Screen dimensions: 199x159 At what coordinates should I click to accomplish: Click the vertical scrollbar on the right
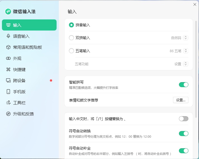[196, 69]
